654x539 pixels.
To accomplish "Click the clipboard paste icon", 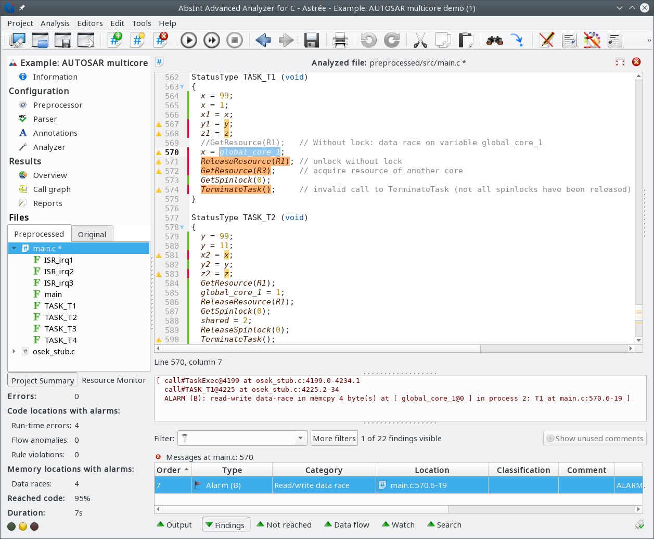I will click(x=466, y=40).
